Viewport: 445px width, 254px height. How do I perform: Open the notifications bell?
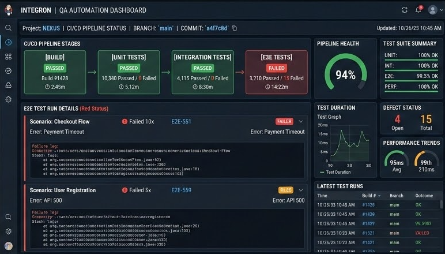pos(417,10)
